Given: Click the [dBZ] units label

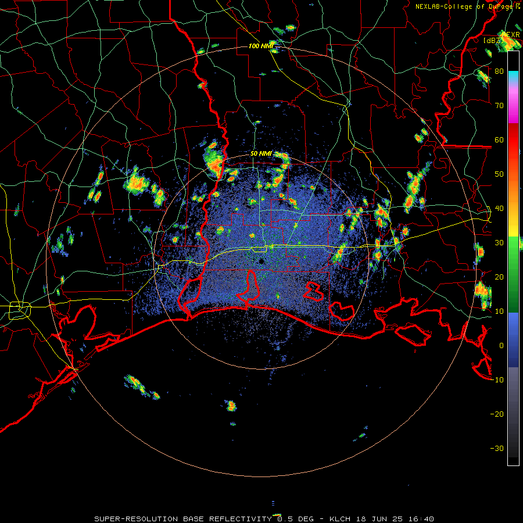Looking at the screenshot, I should (x=493, y=41).
